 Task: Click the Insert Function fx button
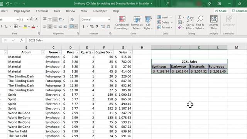point(22,40)
